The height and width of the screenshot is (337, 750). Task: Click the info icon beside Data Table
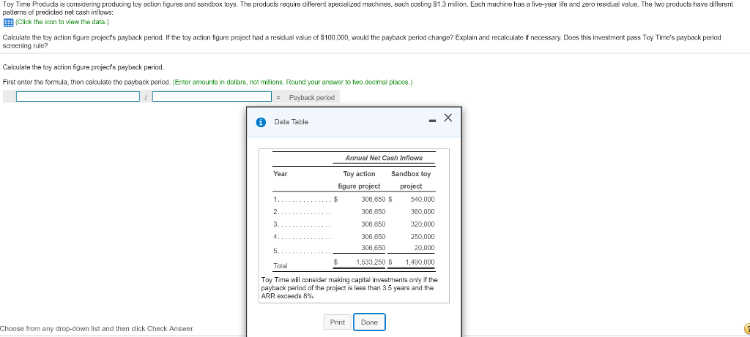point(261,122)
